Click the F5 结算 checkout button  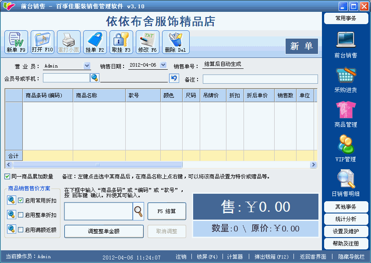167,211
